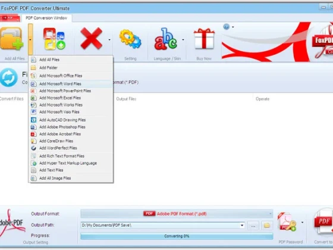Click the browse ellipsis button
Image resolution: width=333 pixels, height=250 pixels.
[253, 226]
